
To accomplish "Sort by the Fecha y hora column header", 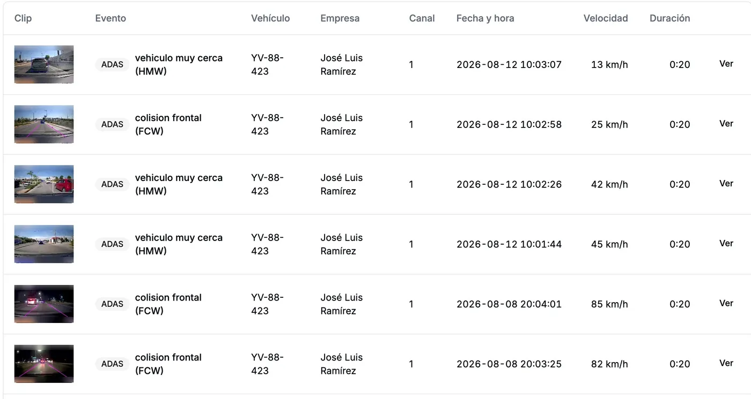I will [x=485, y=18].
